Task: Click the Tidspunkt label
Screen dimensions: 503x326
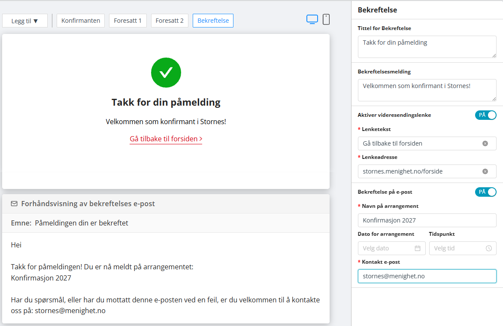Action: click(442, 234)
